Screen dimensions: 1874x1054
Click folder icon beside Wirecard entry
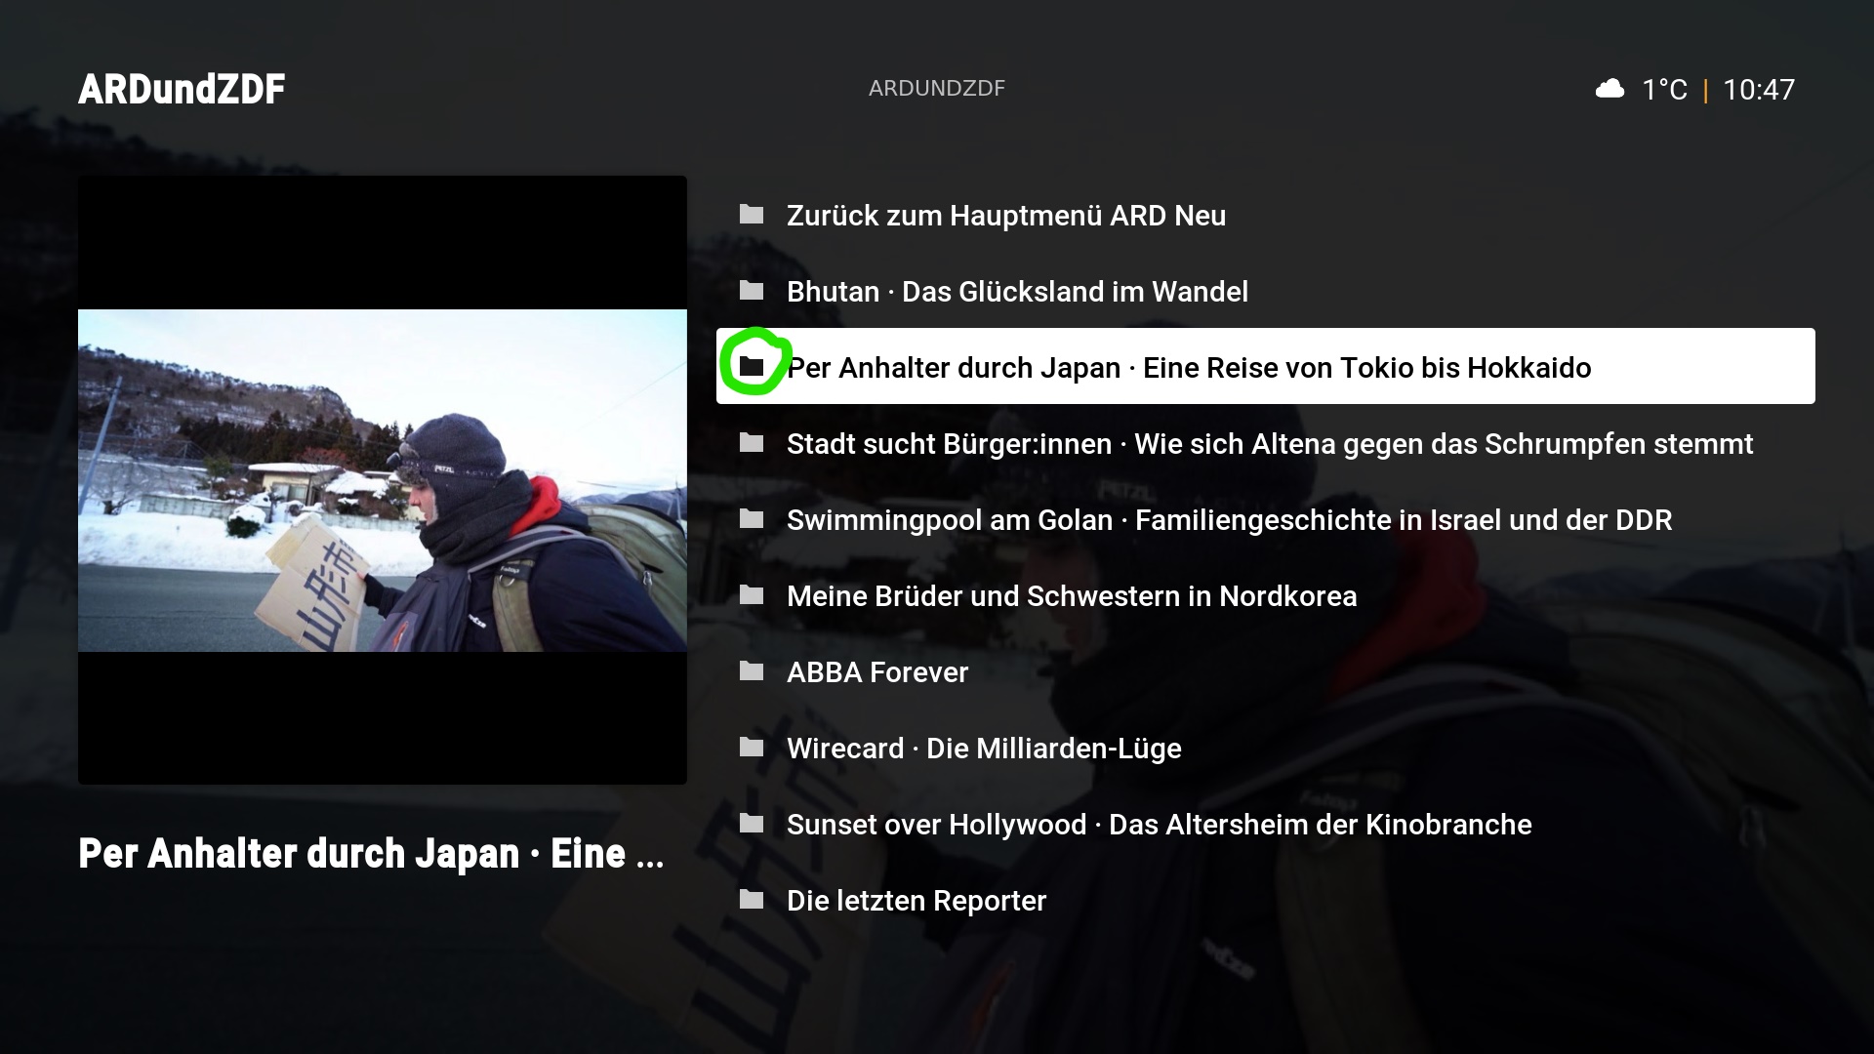(x=752, y=748)
